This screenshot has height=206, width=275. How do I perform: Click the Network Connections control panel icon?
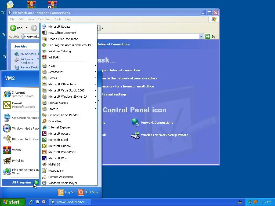[152, 122]
